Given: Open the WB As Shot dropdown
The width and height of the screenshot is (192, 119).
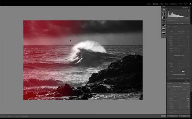Looking at the screenshot, I should click(x=184, y=89).
